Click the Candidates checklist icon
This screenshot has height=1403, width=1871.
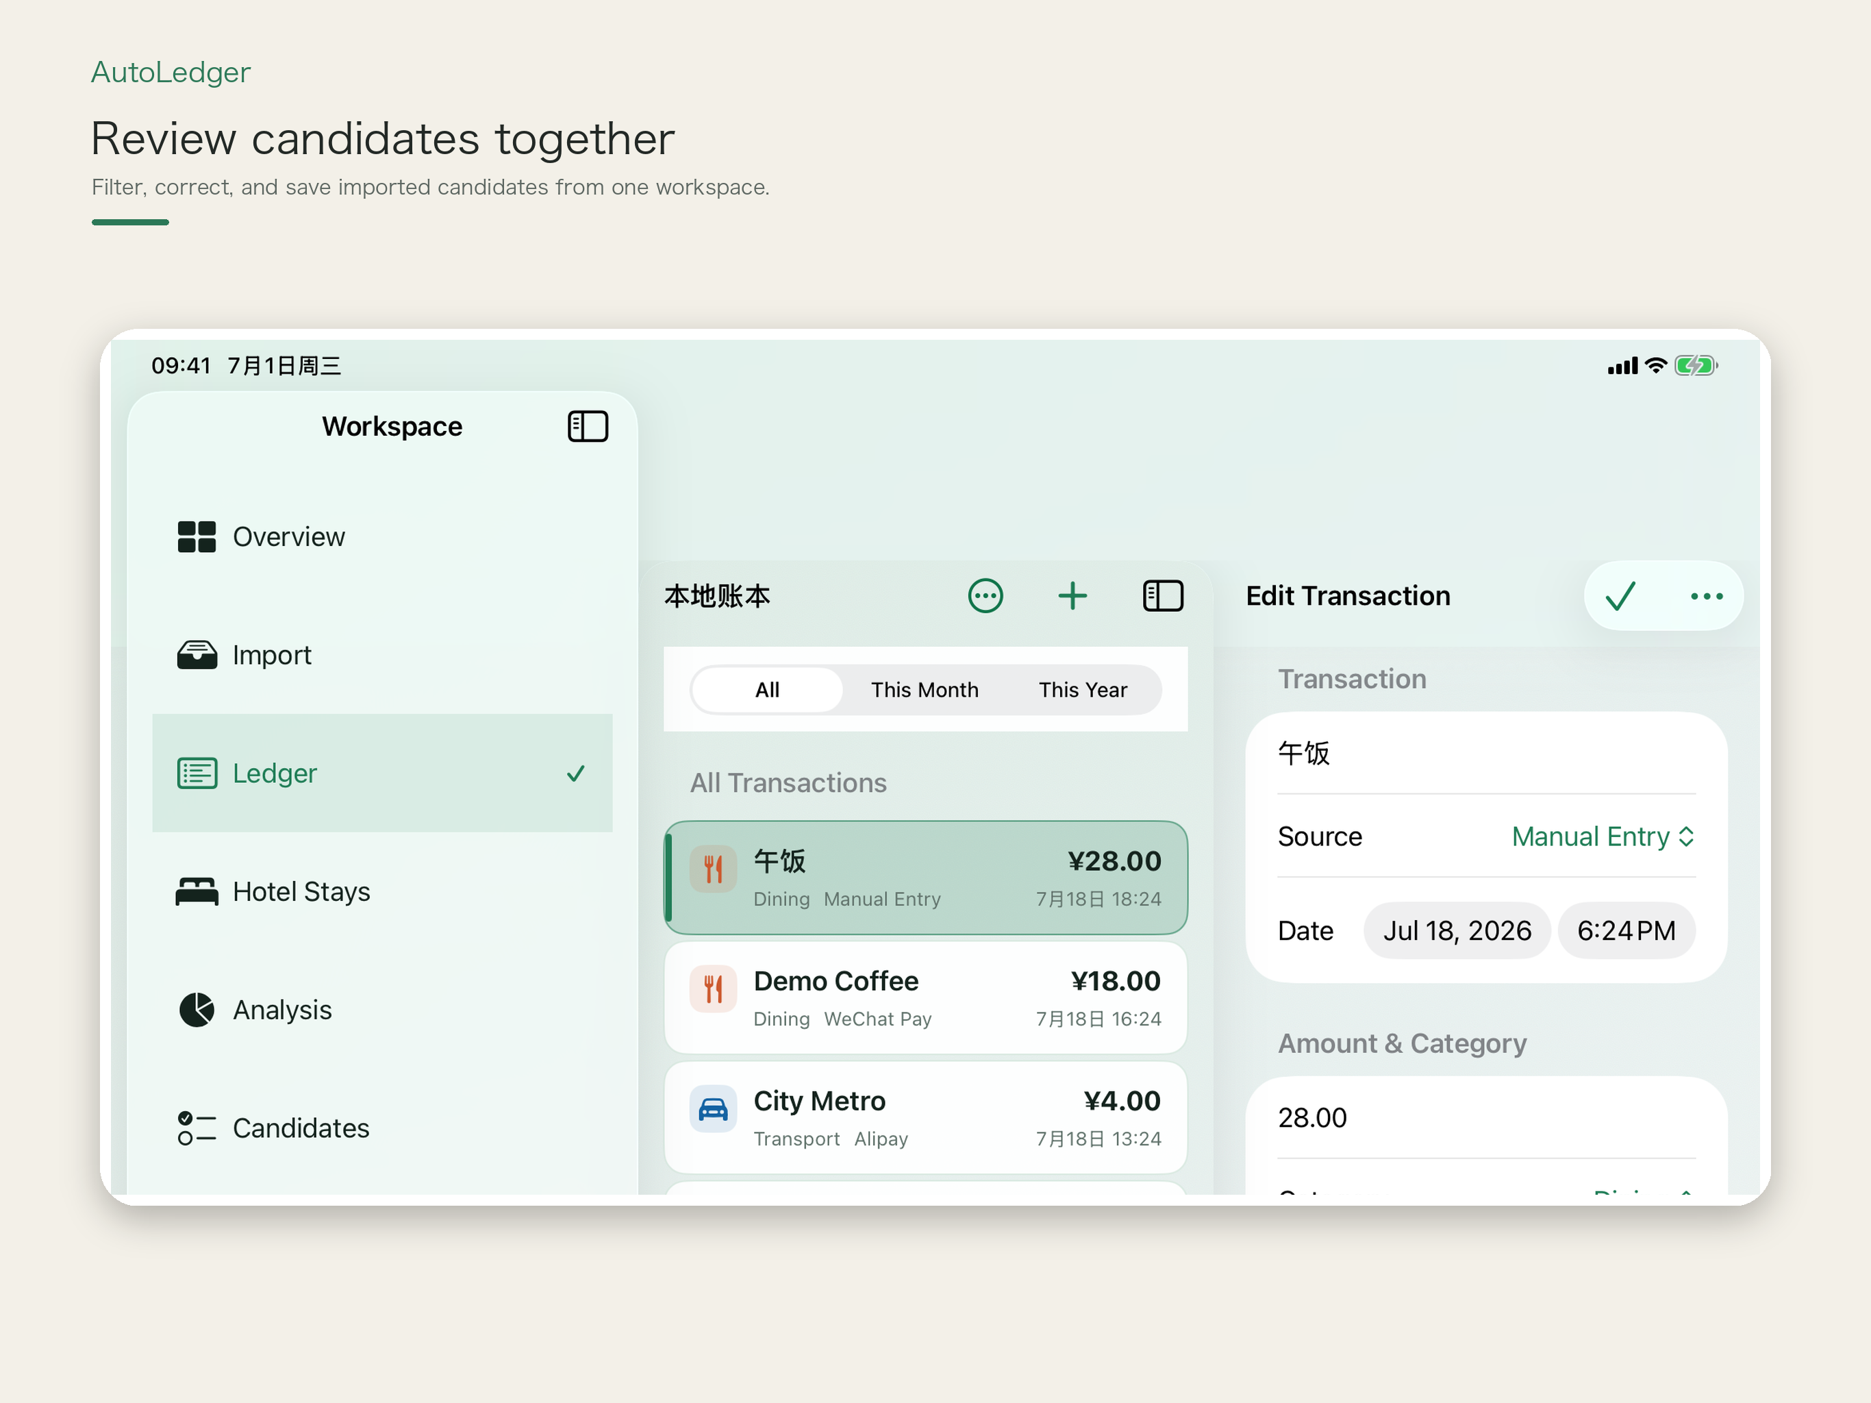(x=197, y=1128)
